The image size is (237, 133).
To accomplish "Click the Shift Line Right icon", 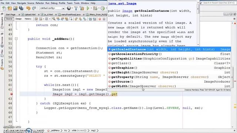I will [94, 19].
